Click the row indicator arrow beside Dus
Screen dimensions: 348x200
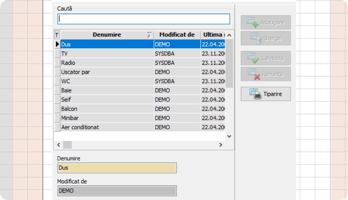[57, 44]
